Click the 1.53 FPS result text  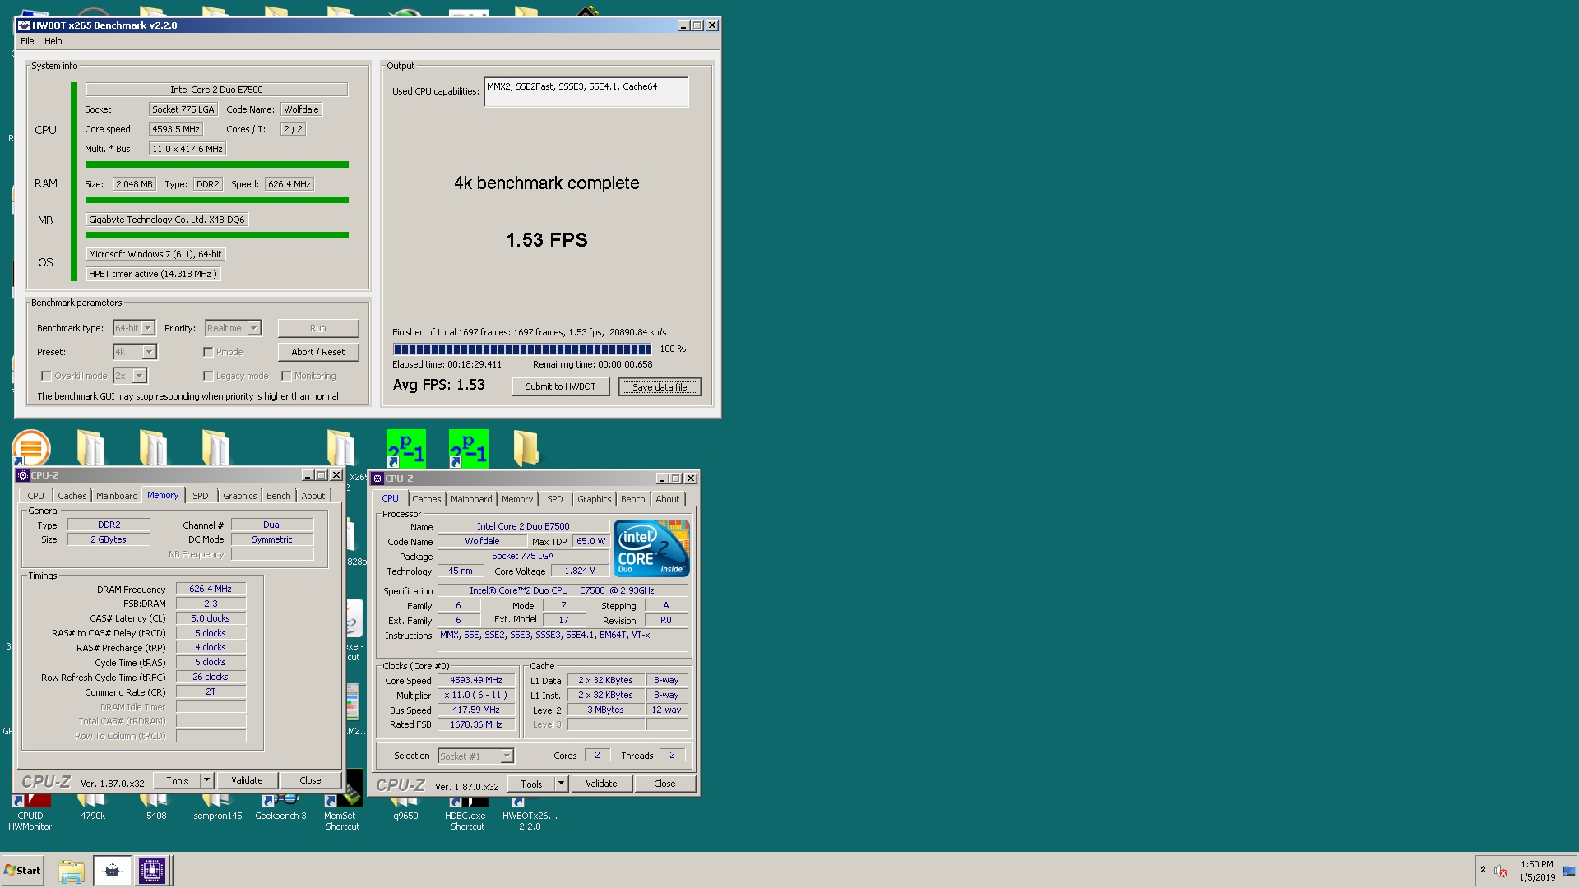coord(547,240)
